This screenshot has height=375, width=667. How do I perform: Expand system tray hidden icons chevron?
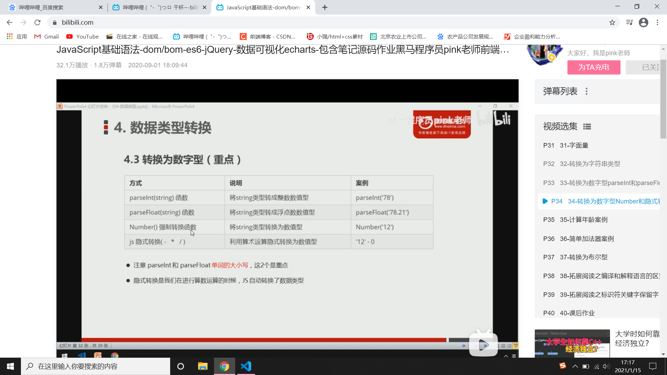coord(575,366)
